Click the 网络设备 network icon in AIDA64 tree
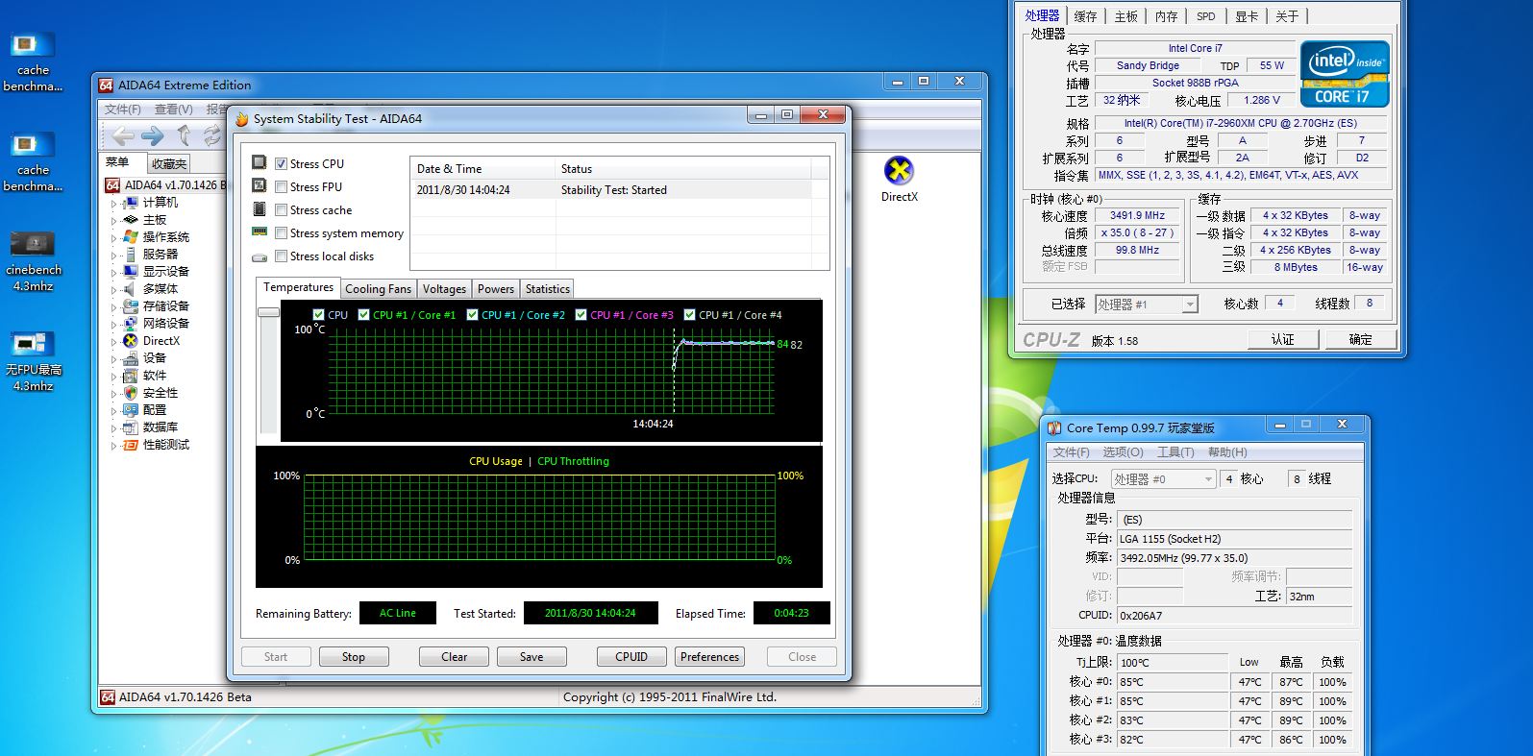The width and height of the screenshot is (1533, 756). click(131, 324)
